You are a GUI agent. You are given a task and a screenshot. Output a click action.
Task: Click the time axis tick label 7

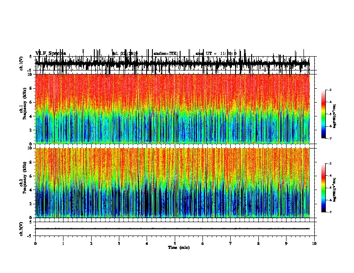231,244
